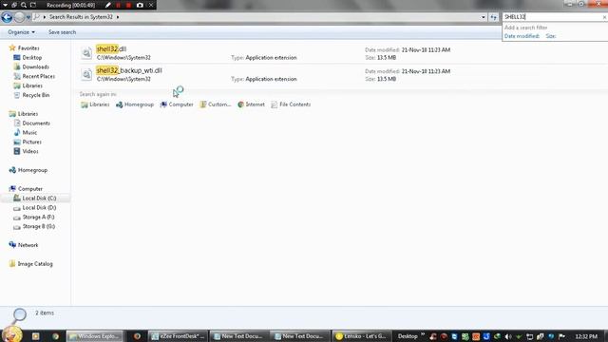
Task: Click the magnifier zoom icon in recording bar
Action: pos(24,5)
